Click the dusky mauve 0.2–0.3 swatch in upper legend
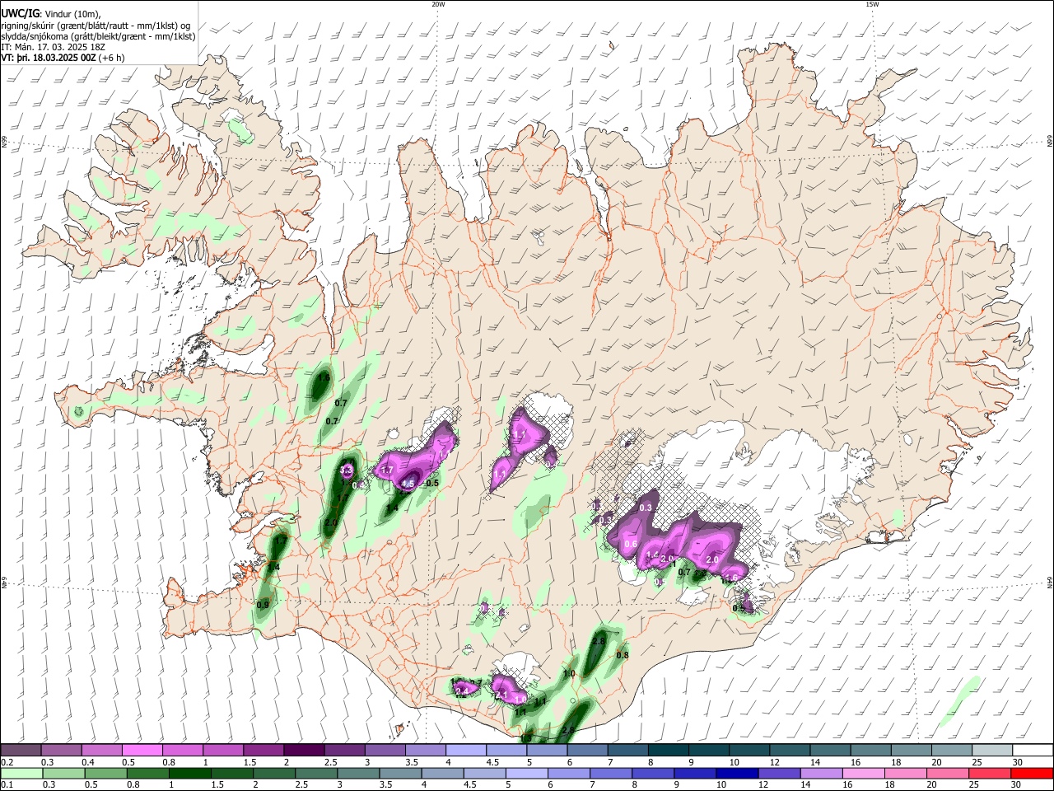Viewport: 1054px width, 791px height. click(x=21, y=751)
